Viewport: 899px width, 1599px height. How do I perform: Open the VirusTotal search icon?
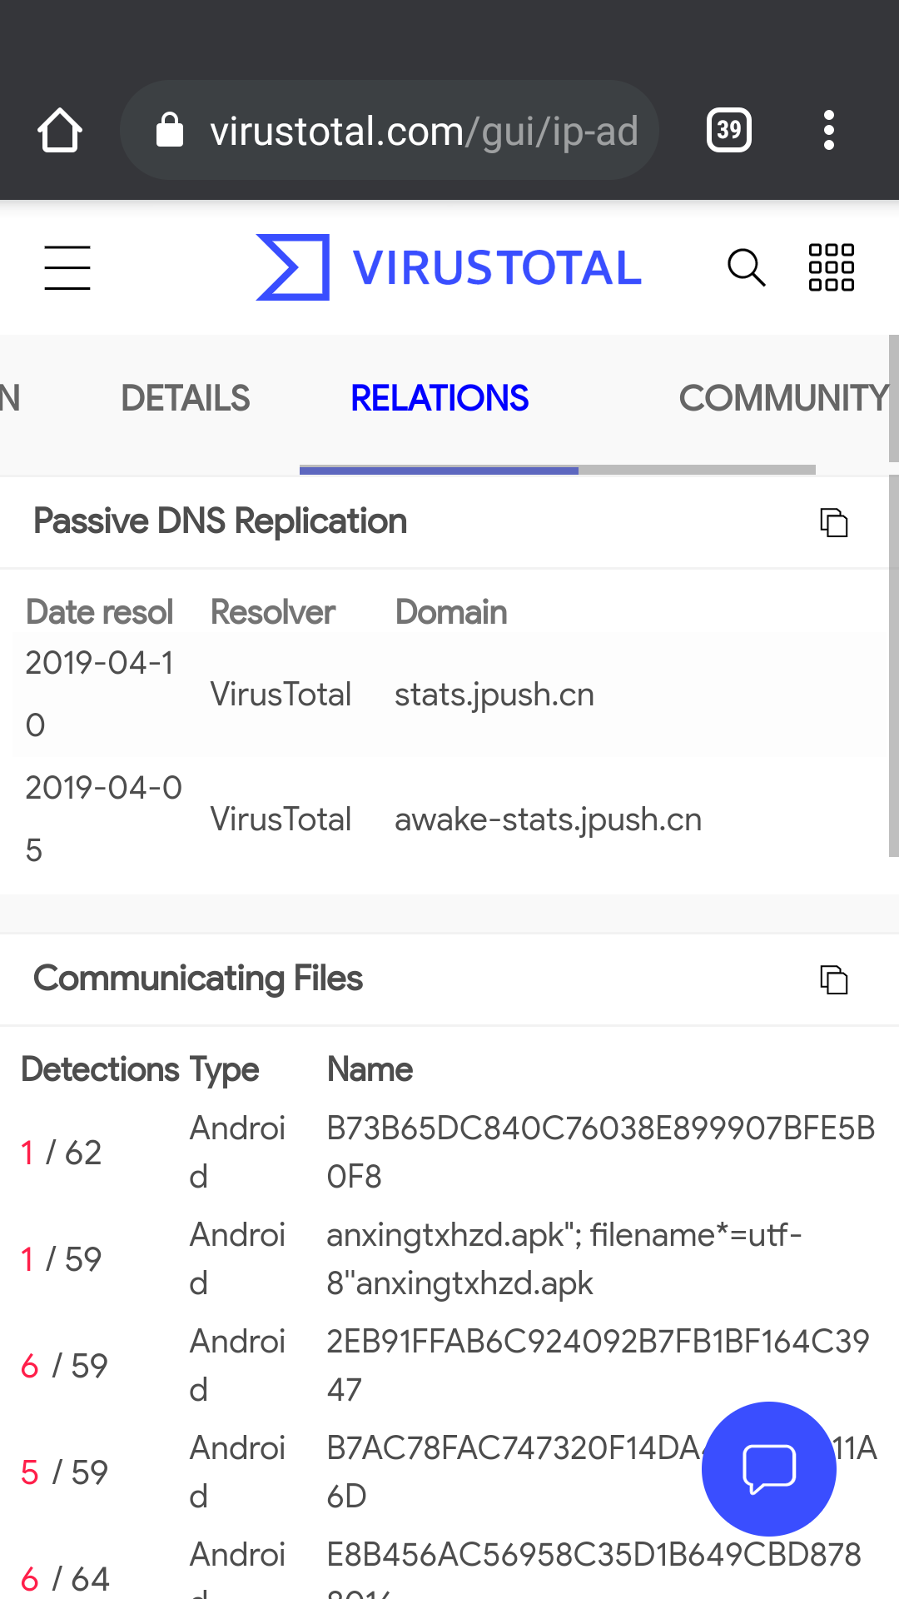(746, 267)
